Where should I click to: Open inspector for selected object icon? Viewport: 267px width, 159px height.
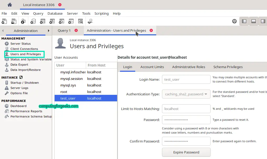23,21
